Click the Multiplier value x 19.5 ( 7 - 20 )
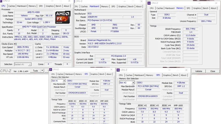The image size is (221, 124). click(23, 50)
